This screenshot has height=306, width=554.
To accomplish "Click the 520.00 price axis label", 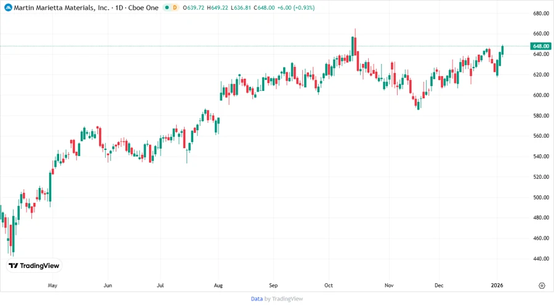I will click(541, 176).
